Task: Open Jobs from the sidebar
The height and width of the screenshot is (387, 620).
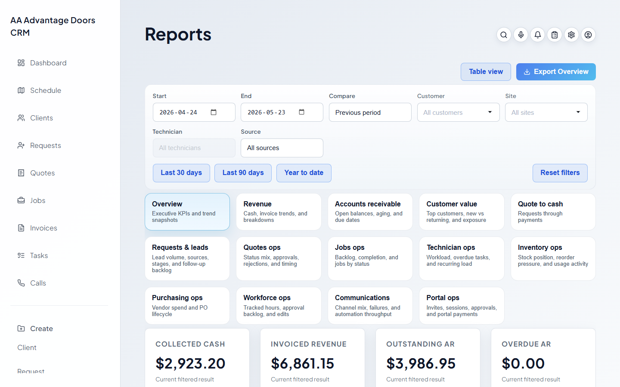Action: point(37,200)
